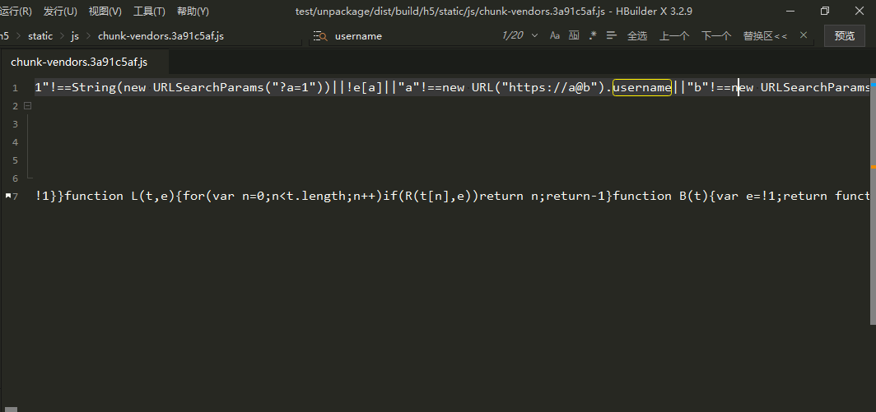Viewport: 876px width, 412px height.
Task: Select the chunk-vendors.3a91c5af.js editor tab
Action: click(x=78, y=62)
